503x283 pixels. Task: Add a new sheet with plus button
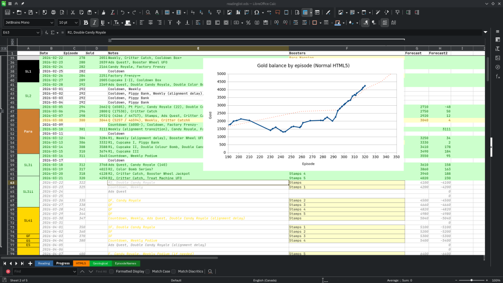click(30, 263)
